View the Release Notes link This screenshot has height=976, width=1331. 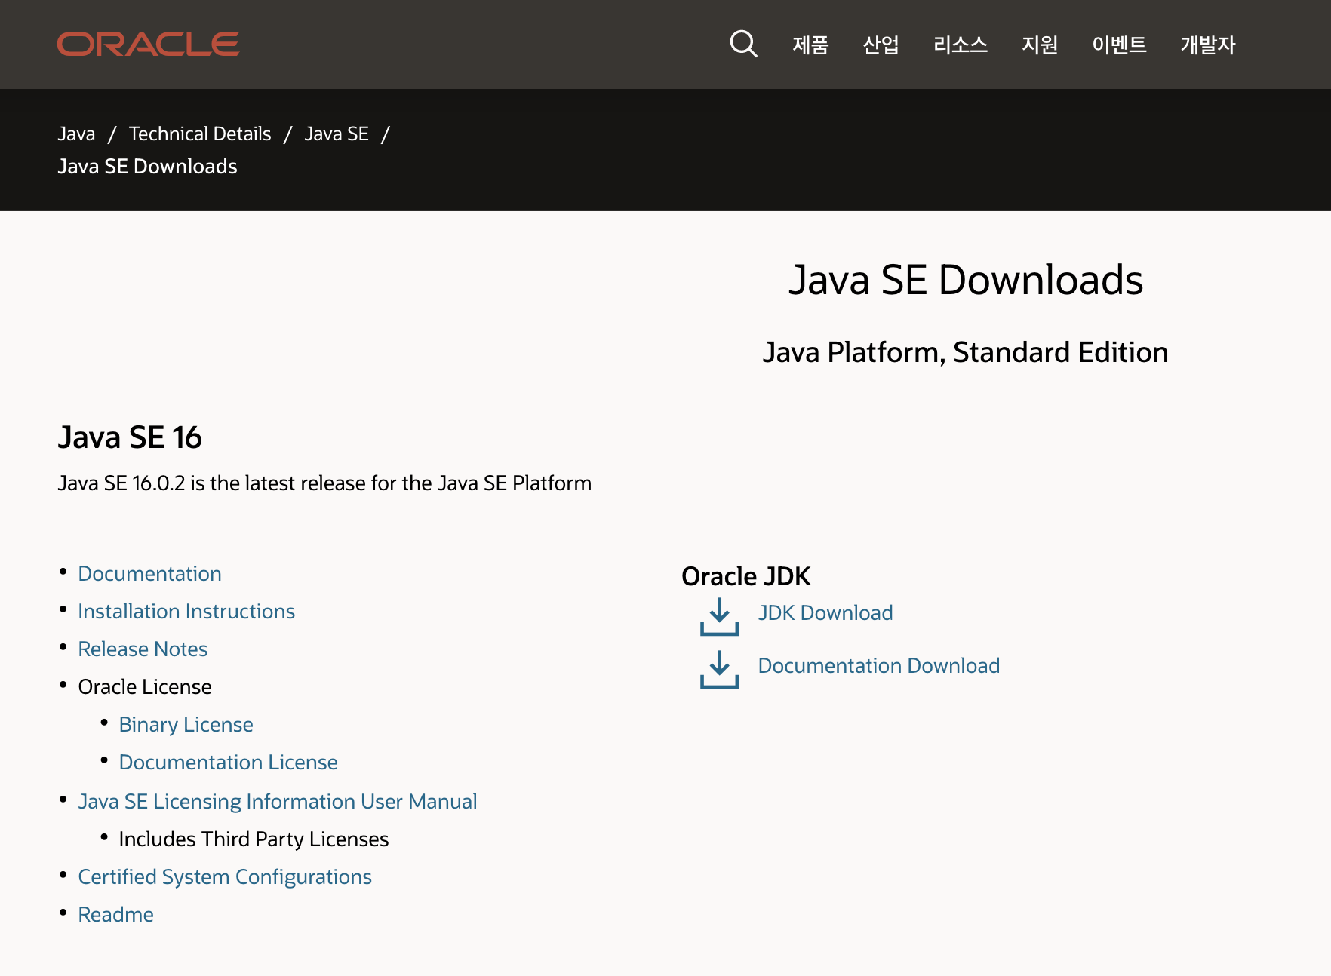pos(143,649)
